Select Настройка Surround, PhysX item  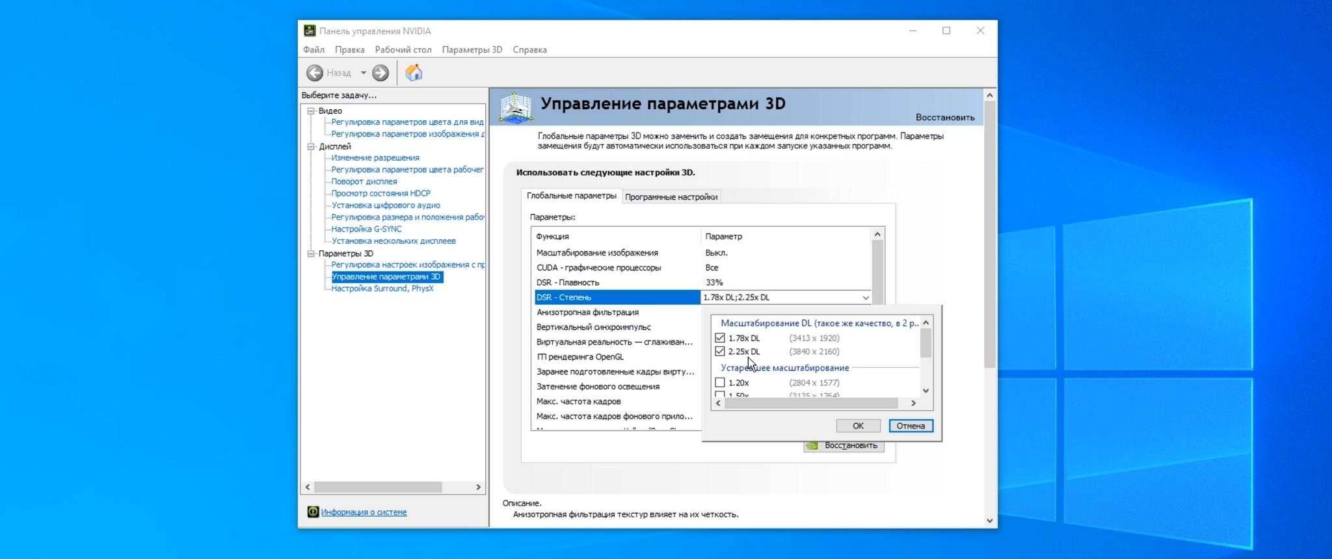pyautogui.click(x=382, y=289)
